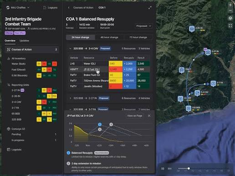Open the 5.56 (Rounds) inventory row
The height and width of the screenshot is (176, 235).
click(32, 75)
